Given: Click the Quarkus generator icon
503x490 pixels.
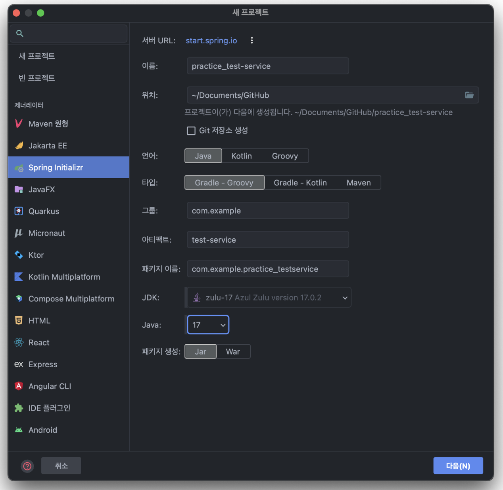Looking at the screenshot, I should (19, 211).
